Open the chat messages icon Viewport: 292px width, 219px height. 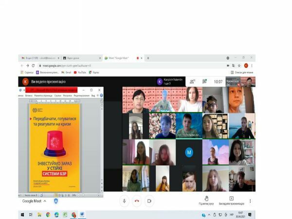(x=204, y=81)
